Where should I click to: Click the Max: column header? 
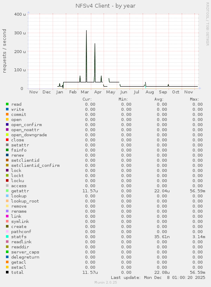pyautogui.click(x=194, y=99)
